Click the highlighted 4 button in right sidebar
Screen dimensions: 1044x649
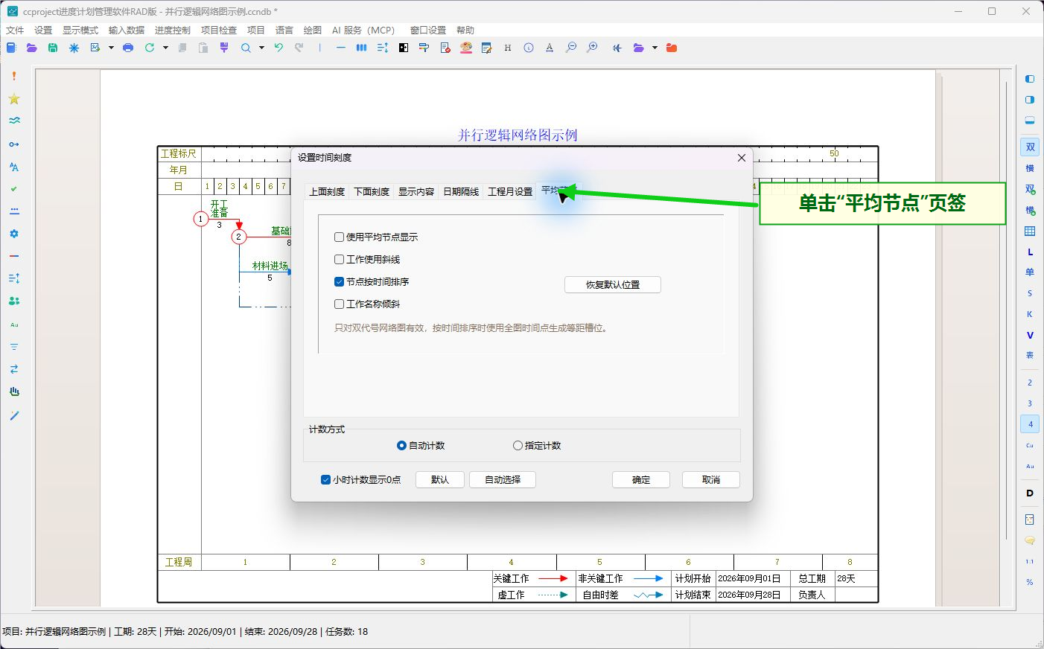(1030, 424)
